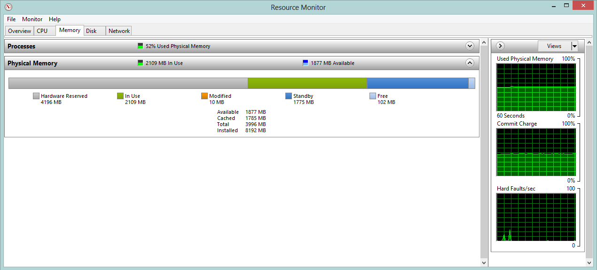Viewport: 597px width, 270px height.
Task: Click the 10 MB Modified value
Action: coord(217,102)
